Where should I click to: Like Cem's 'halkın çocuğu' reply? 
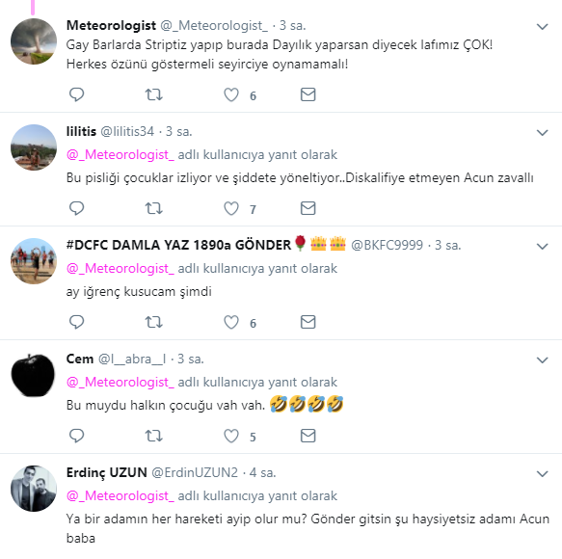[231, 436]
